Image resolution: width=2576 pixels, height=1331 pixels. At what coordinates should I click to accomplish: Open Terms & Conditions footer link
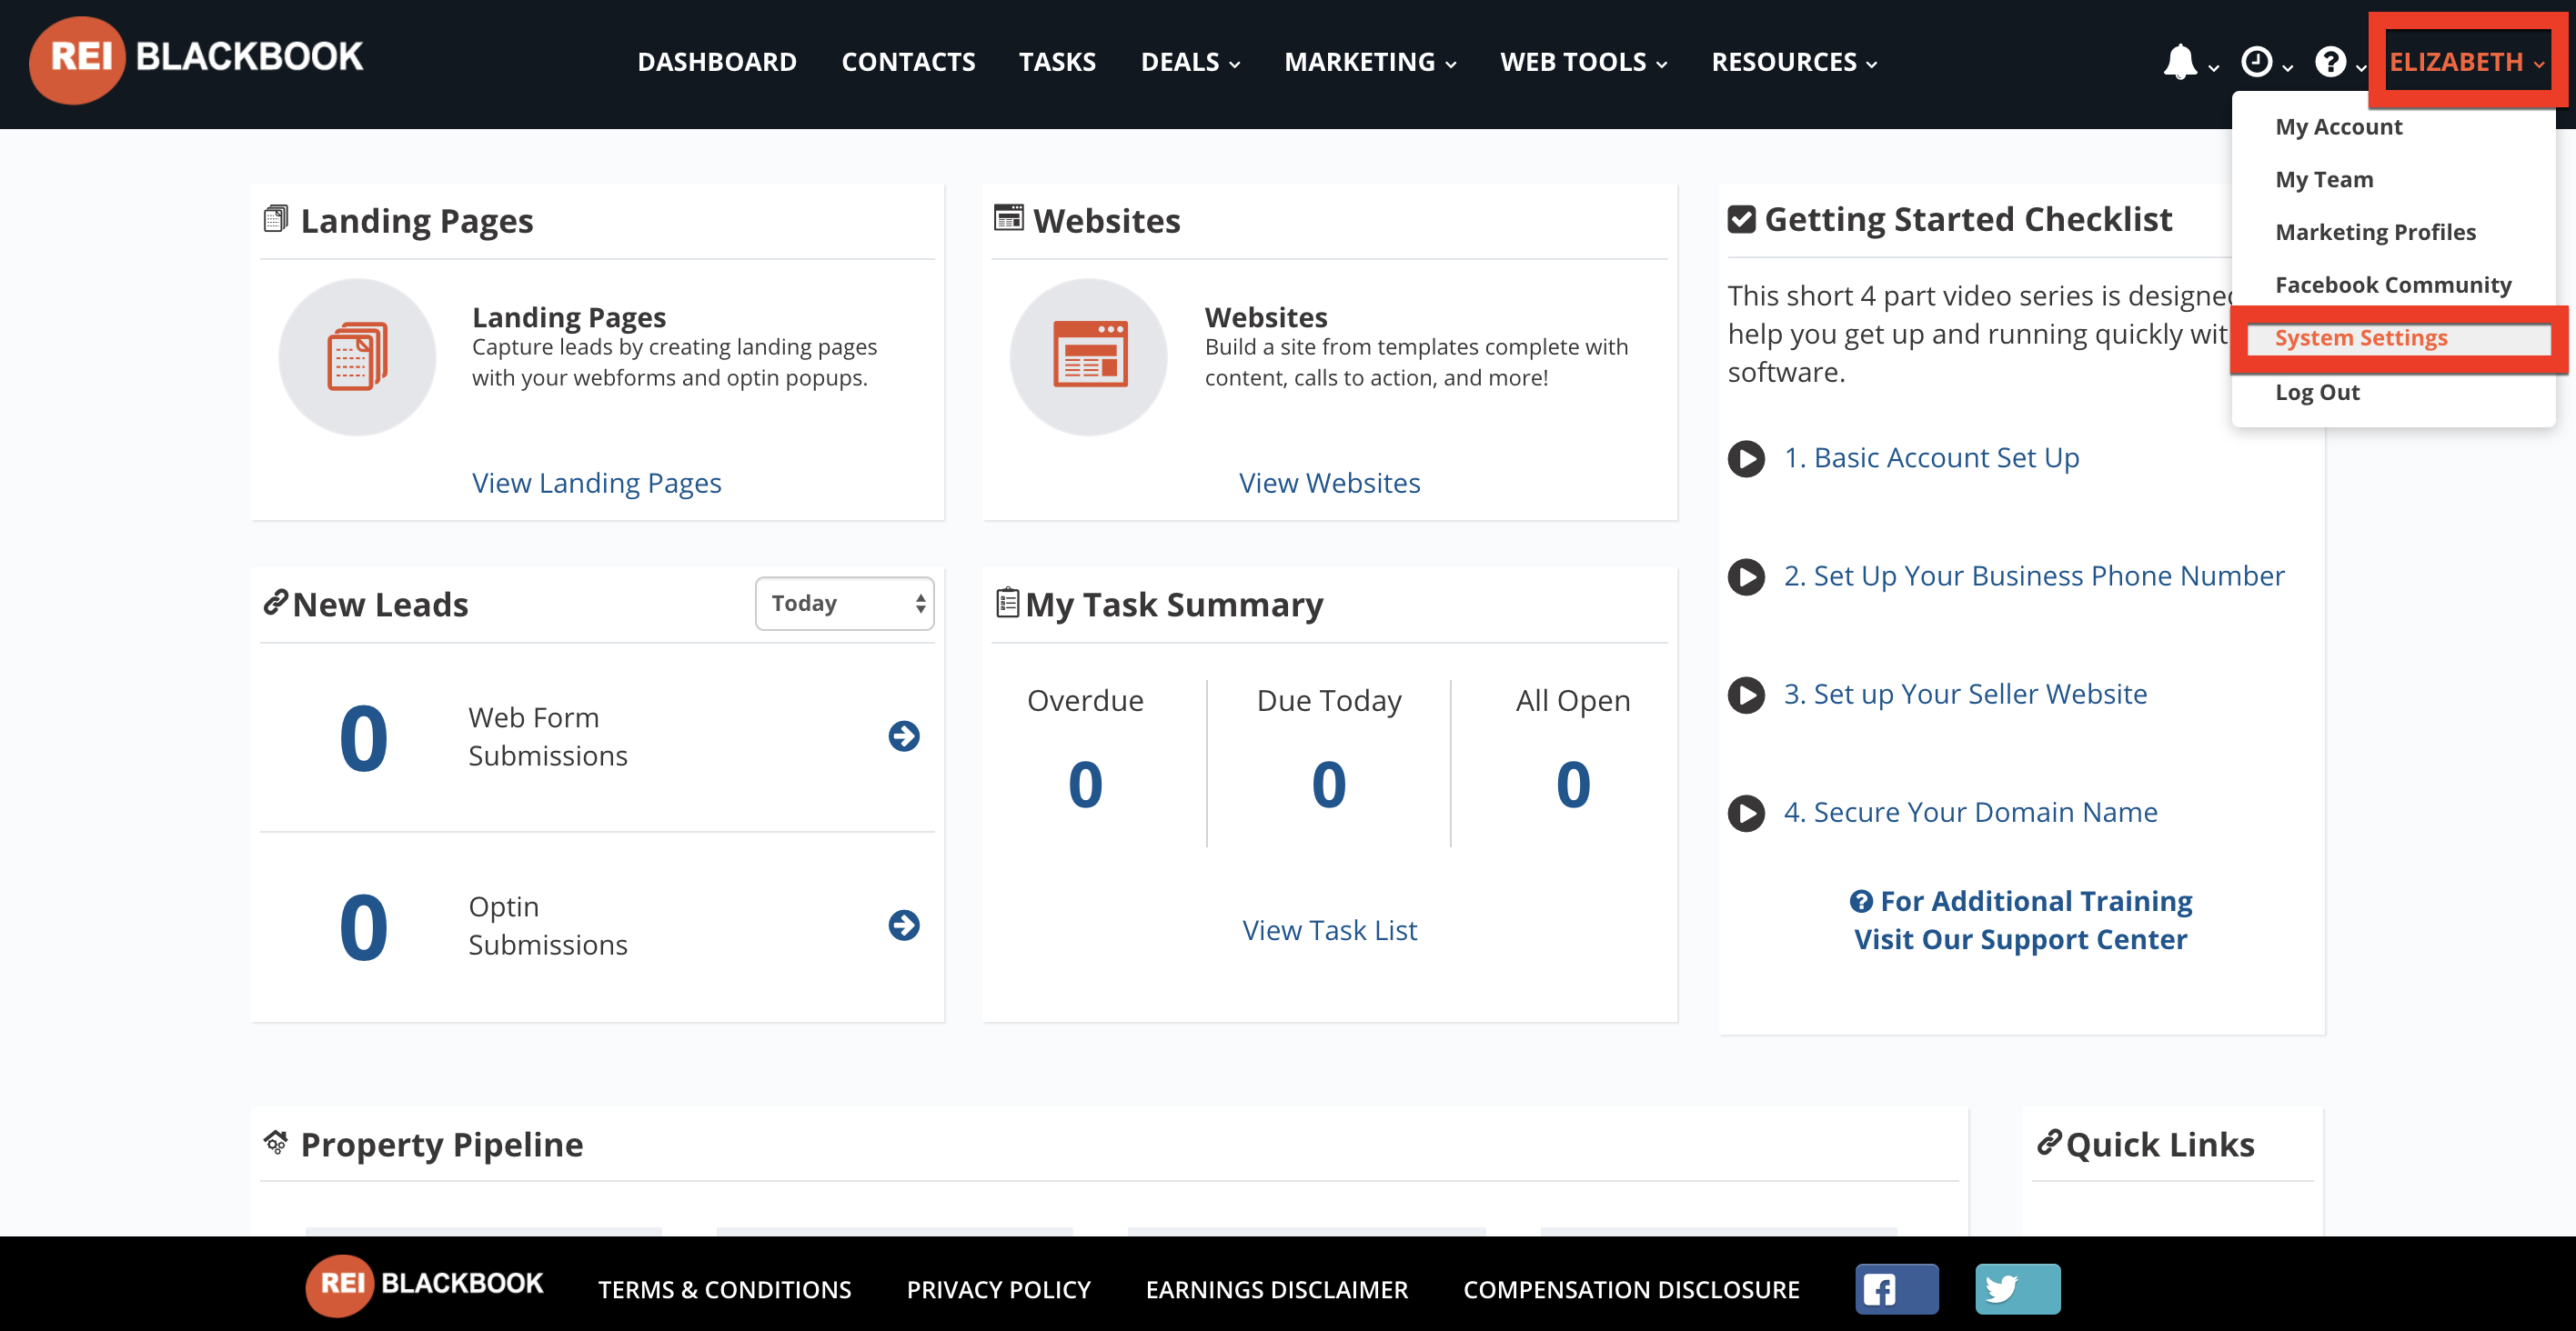725,1290
